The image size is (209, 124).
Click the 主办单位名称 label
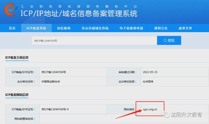pos(26,81)
